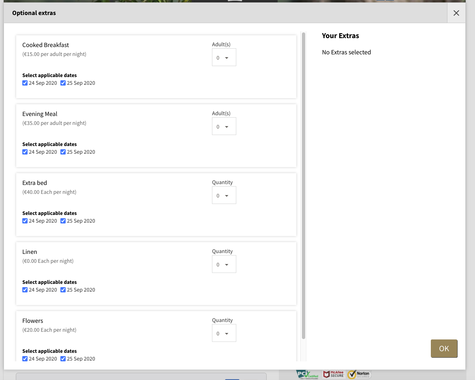475x380 pixels.
Task: Click '(€0.00 Each per night)' price text
Action: pyautogui.click(x=48, y=261)
